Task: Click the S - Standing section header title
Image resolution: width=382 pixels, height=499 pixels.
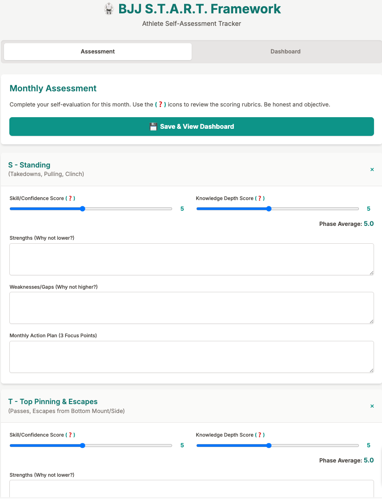Action: 29,165
